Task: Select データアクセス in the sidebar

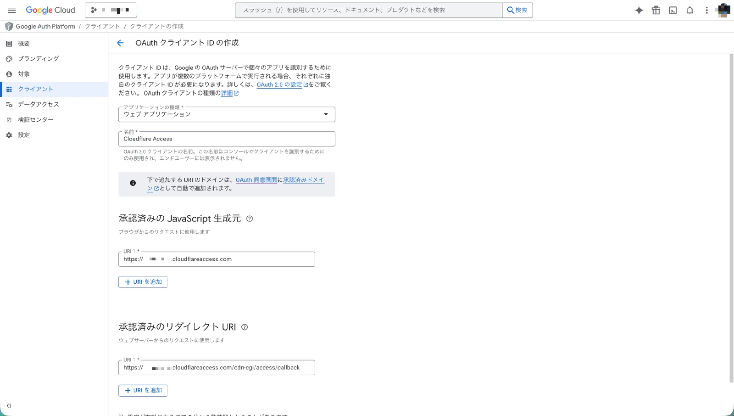Action: [39, 104]
